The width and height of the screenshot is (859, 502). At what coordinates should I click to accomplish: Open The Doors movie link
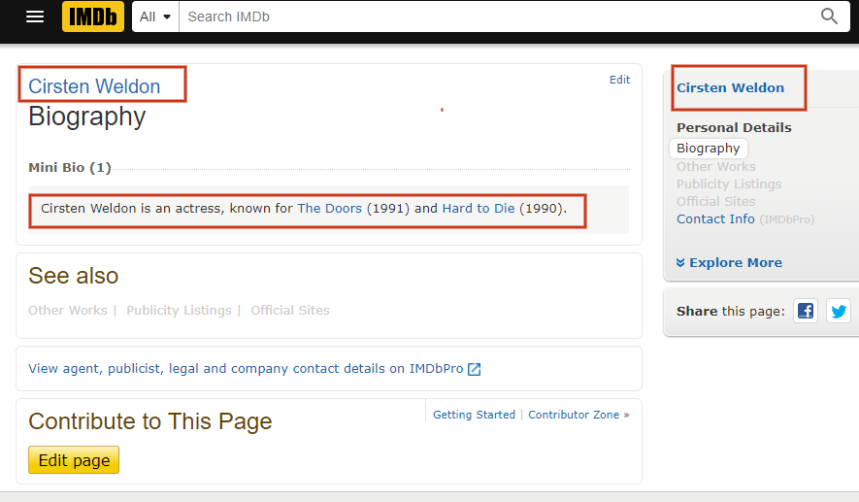coord(329,208)
